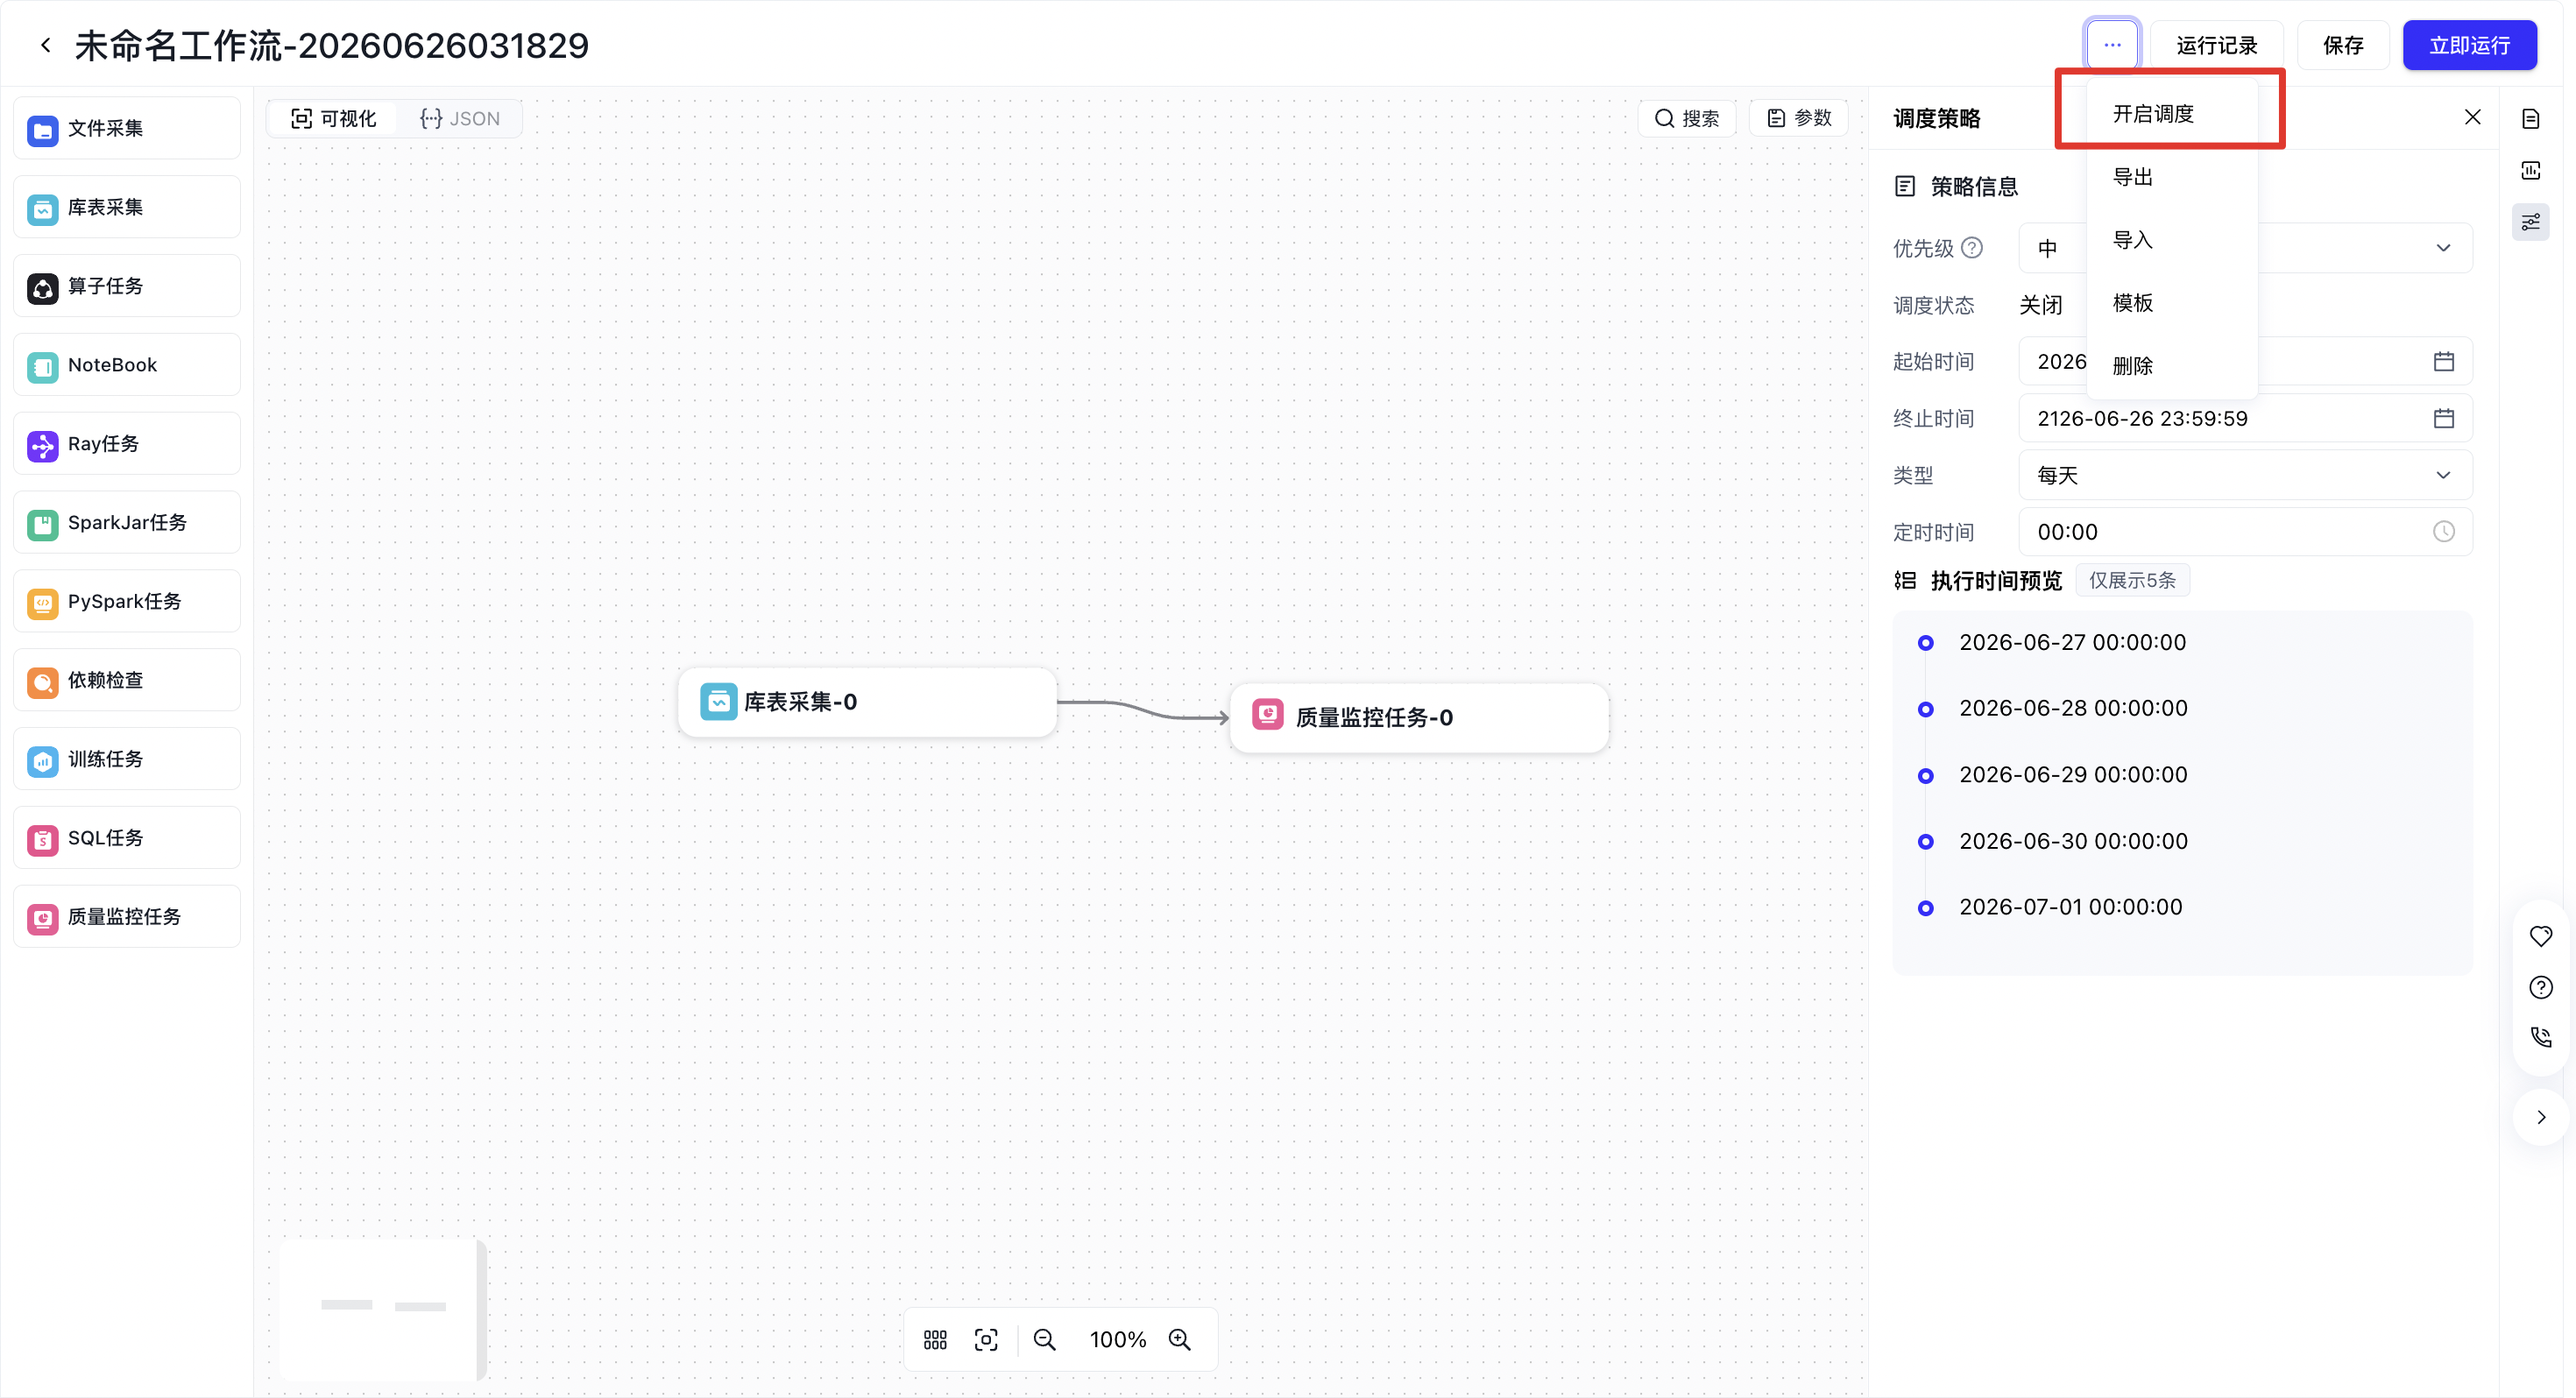2576x1398 pixels.
Task: Click the 2026-06-30 00:00:00 preview entry
Action: pos(2073,842)
